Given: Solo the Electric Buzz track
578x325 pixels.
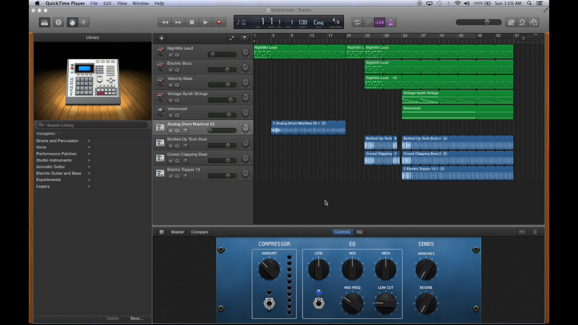Looking at the screenshot, I should (x=177, y=70).
